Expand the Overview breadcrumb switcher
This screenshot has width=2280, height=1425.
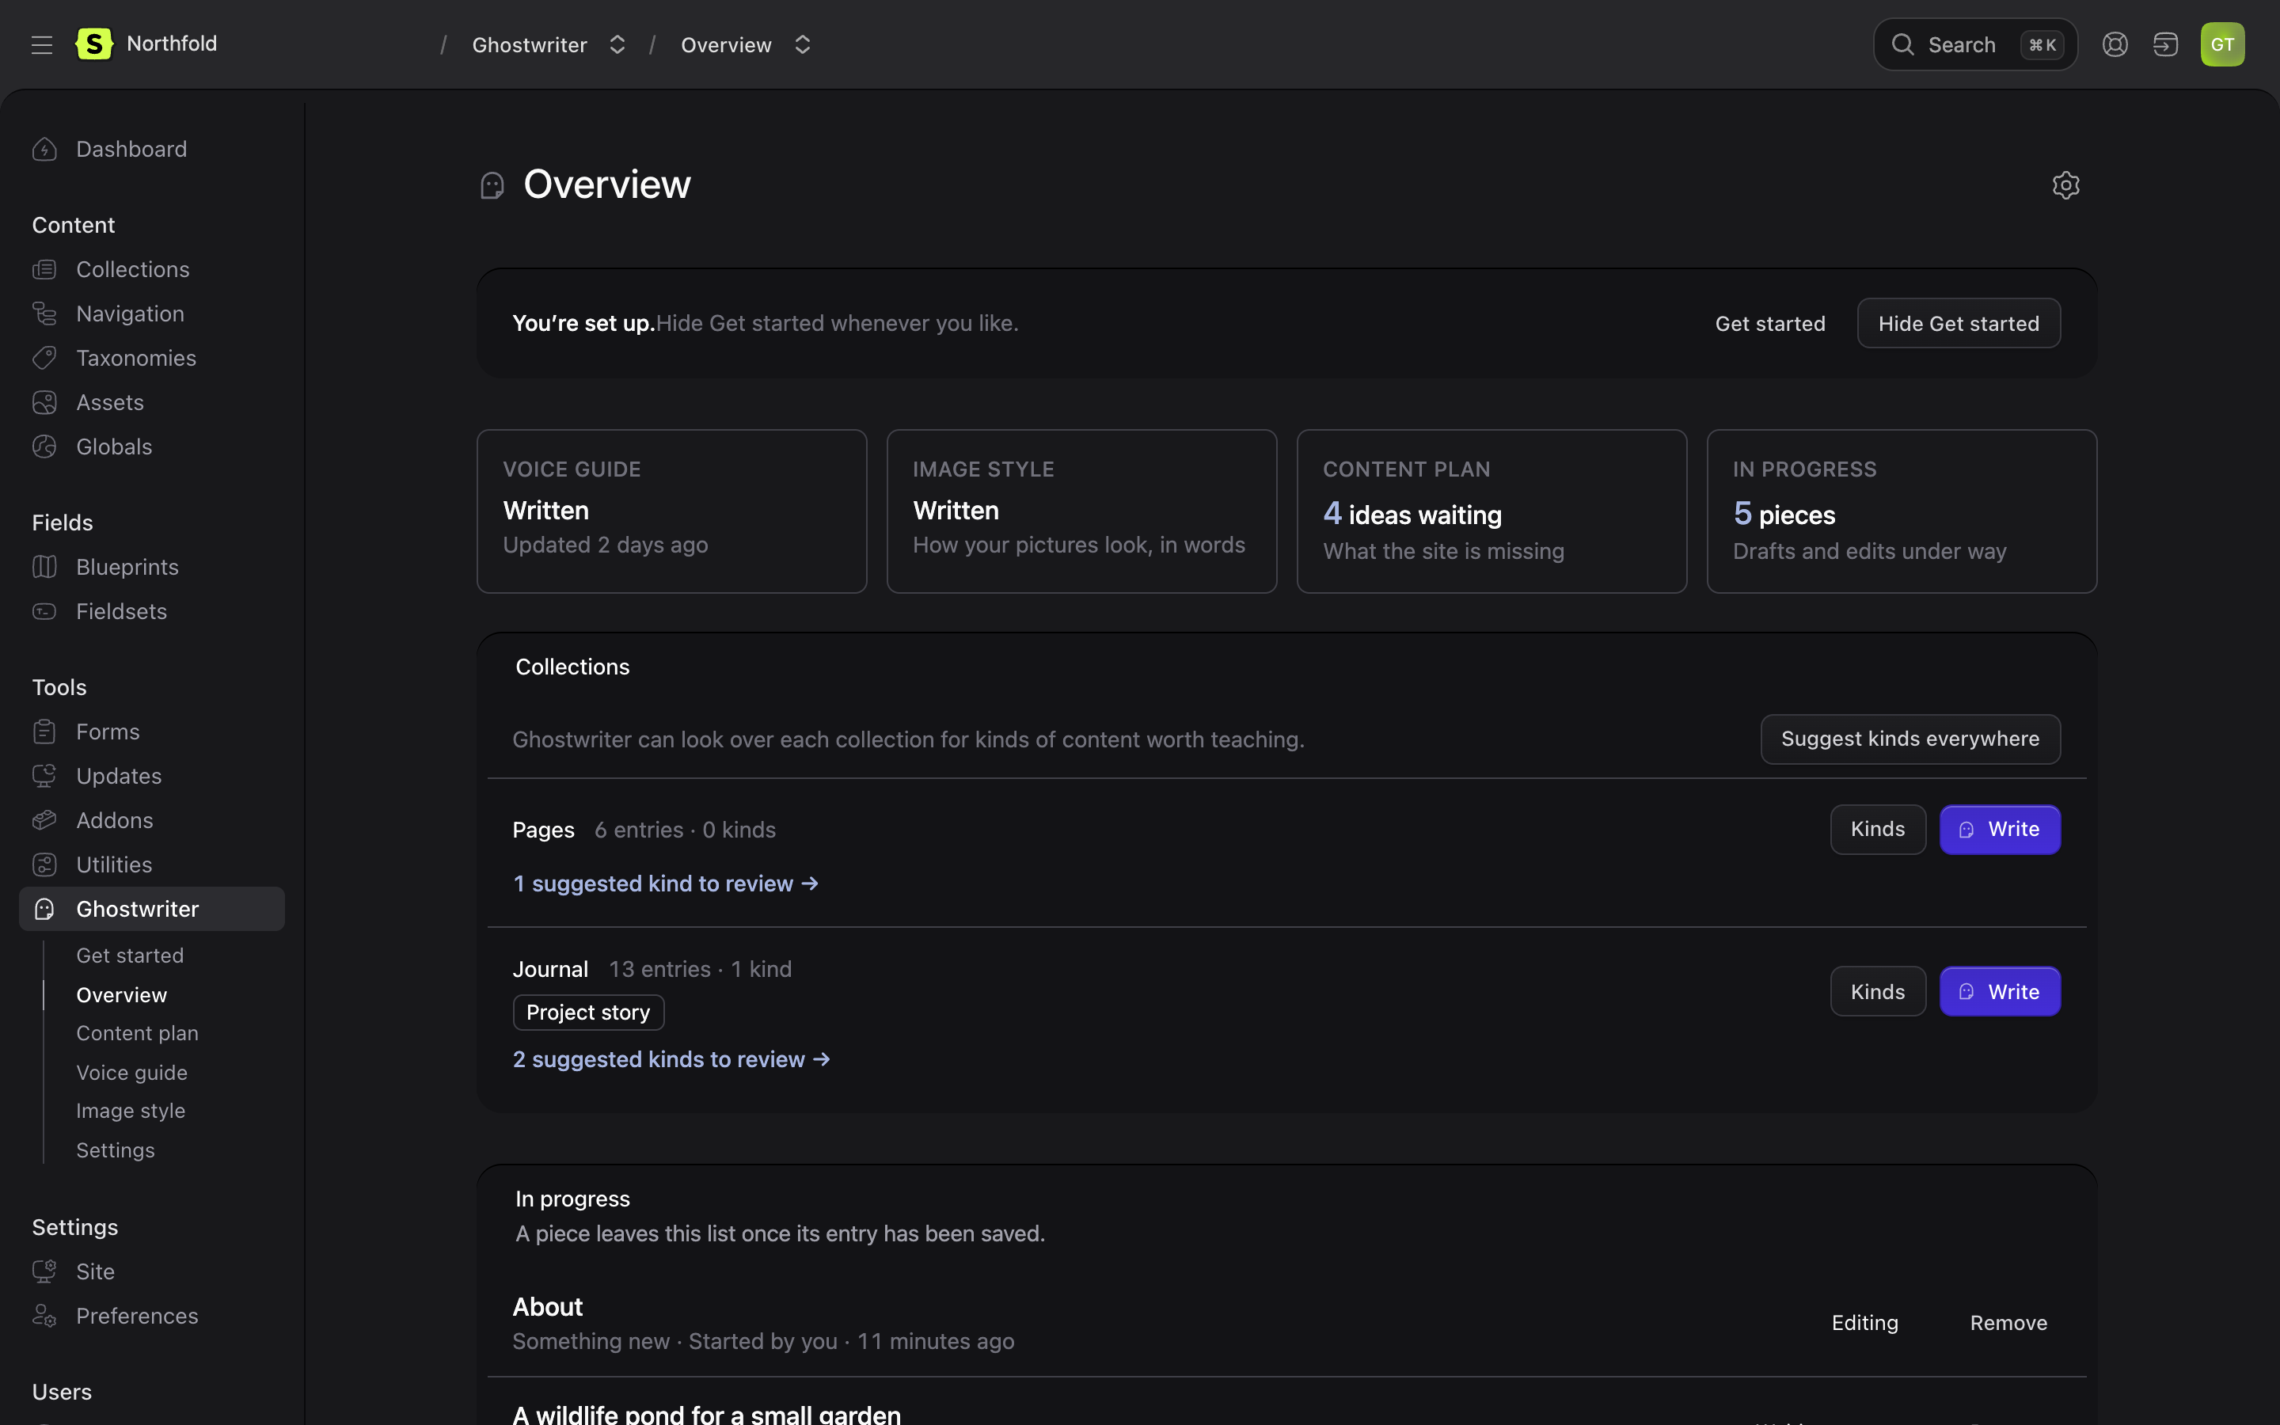[802, 45]
